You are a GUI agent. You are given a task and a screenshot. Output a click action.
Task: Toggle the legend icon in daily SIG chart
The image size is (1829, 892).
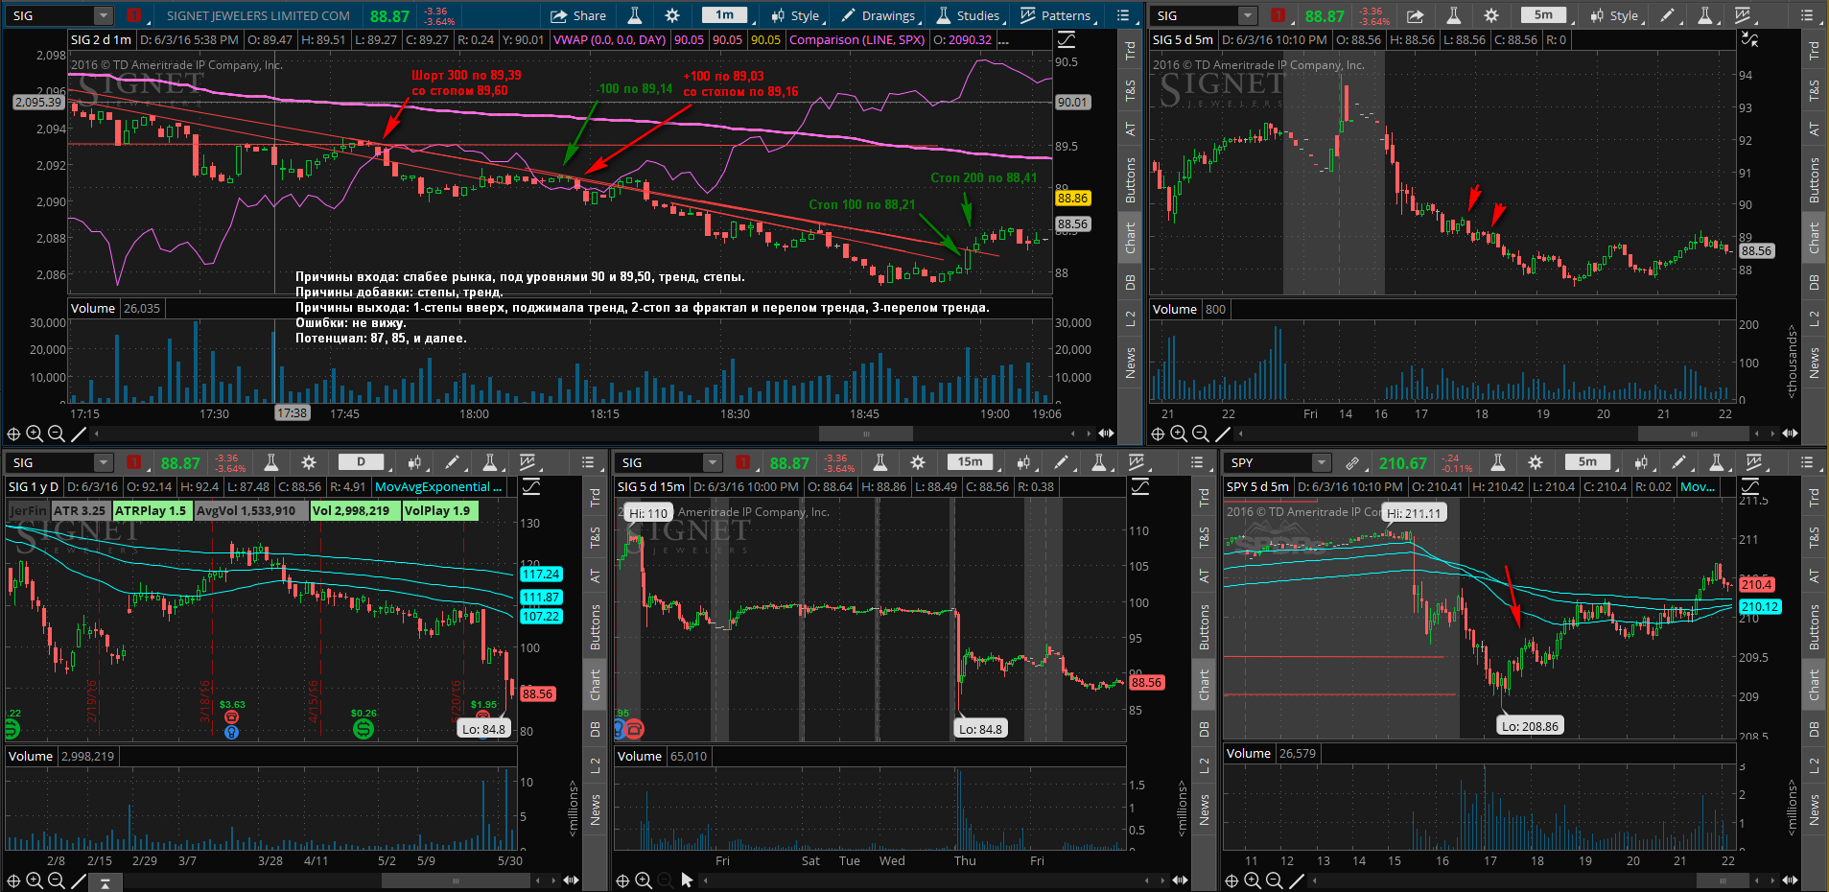pos(530,486)
